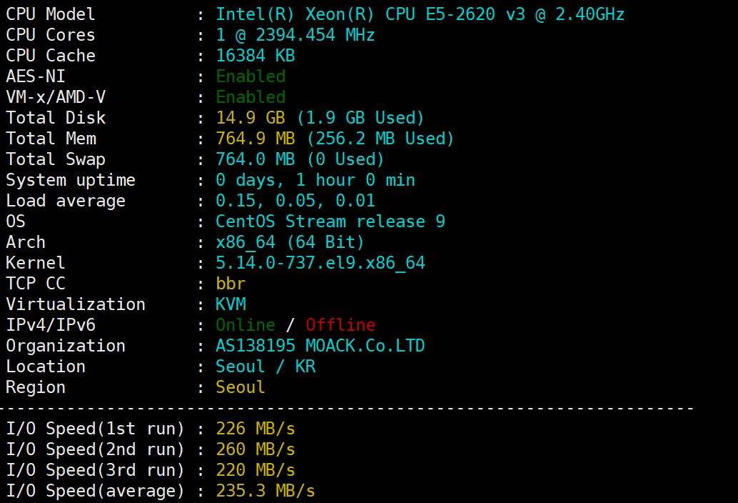Image resolution: width=738 pixels, height=503 pixels.
Task: Click the 'Load average' label
Action: pyautogui.click(x=66, y=201)
